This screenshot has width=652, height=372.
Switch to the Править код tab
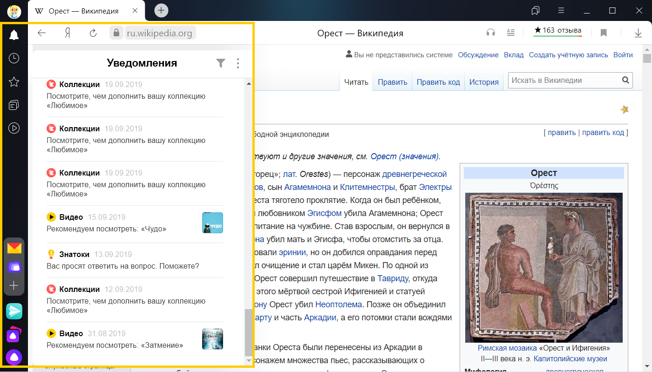click(438, 82)
